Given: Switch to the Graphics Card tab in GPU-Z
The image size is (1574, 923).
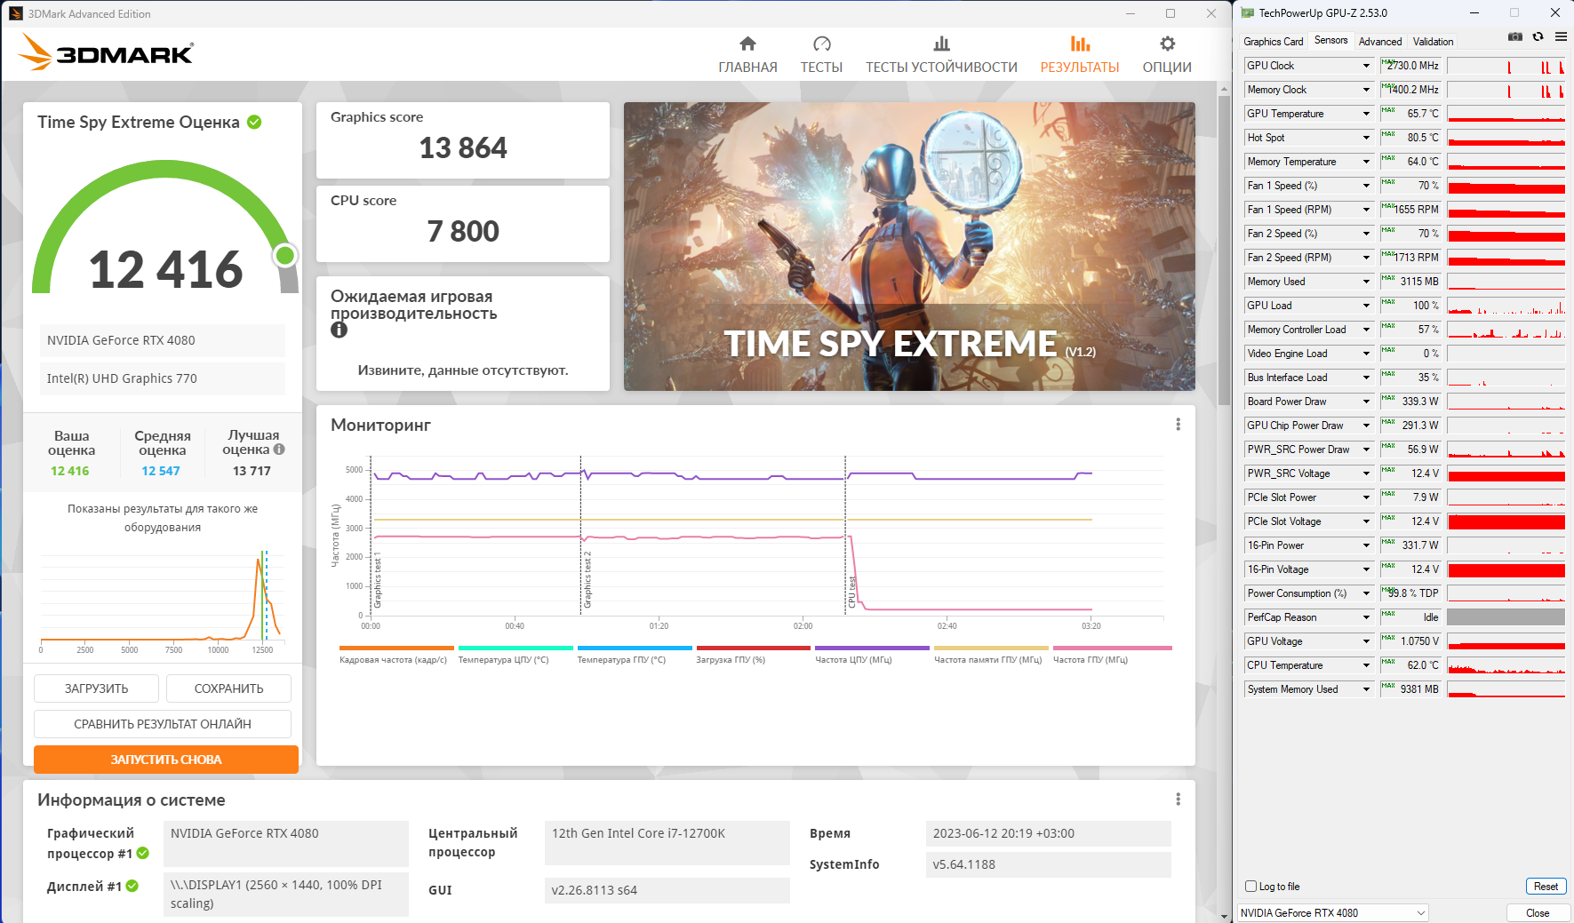Looking at the screenshot, I should coord(1273,41).
